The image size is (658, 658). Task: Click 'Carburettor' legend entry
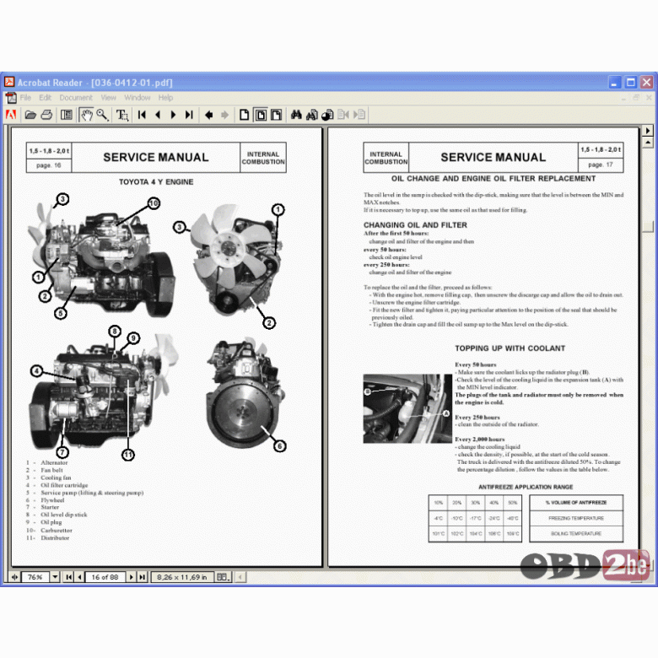tap(57, 531)
